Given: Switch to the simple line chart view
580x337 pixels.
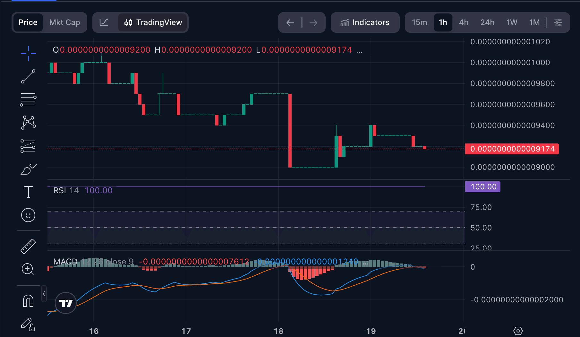Looking at the screenshot, I should [x=104, y=22].
